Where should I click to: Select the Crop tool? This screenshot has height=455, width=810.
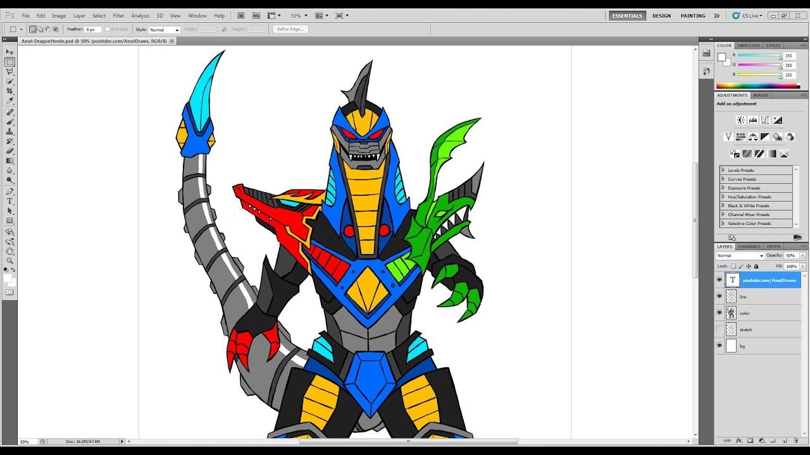[9, 90]
